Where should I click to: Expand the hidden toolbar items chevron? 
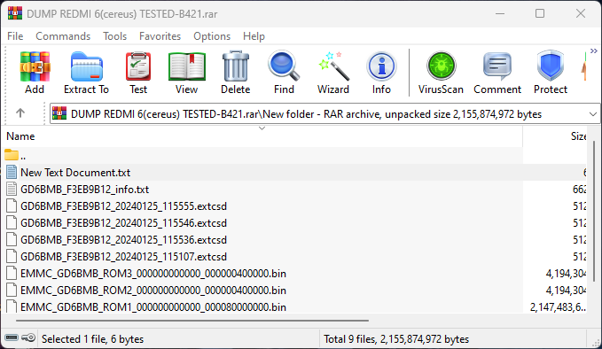[x=593, y=51]
